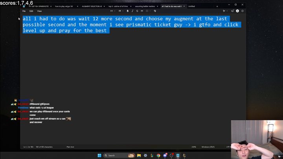Switch to the Untitled tab
283x159 pixels.
[191, 6]
